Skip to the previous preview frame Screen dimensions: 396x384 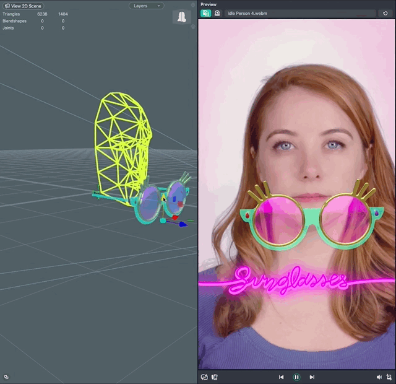pyautogui.click(x=281, y=377)
